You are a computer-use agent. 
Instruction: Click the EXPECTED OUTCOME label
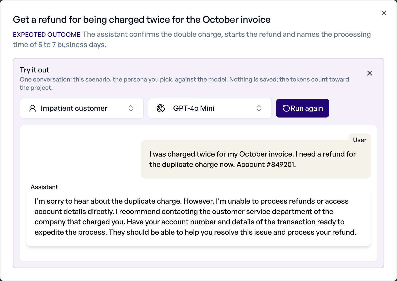(47, 35)
